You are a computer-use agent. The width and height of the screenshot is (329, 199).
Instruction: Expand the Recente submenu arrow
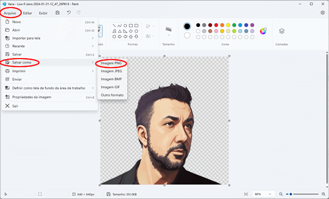tap(93, 46)
